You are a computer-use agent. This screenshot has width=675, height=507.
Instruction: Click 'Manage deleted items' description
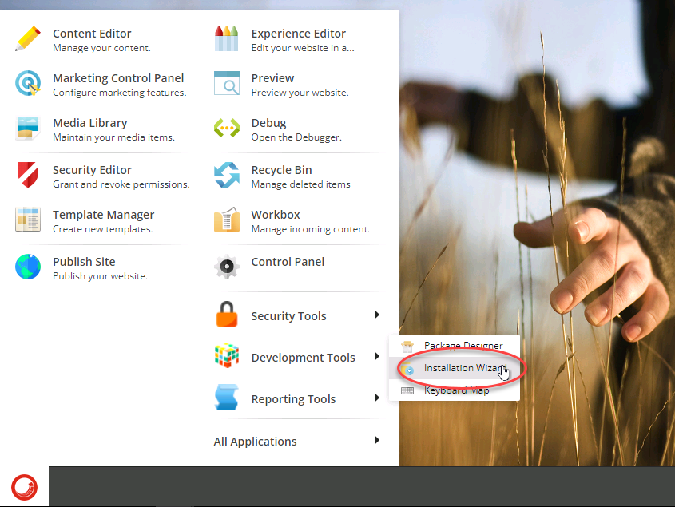[300, 184]
